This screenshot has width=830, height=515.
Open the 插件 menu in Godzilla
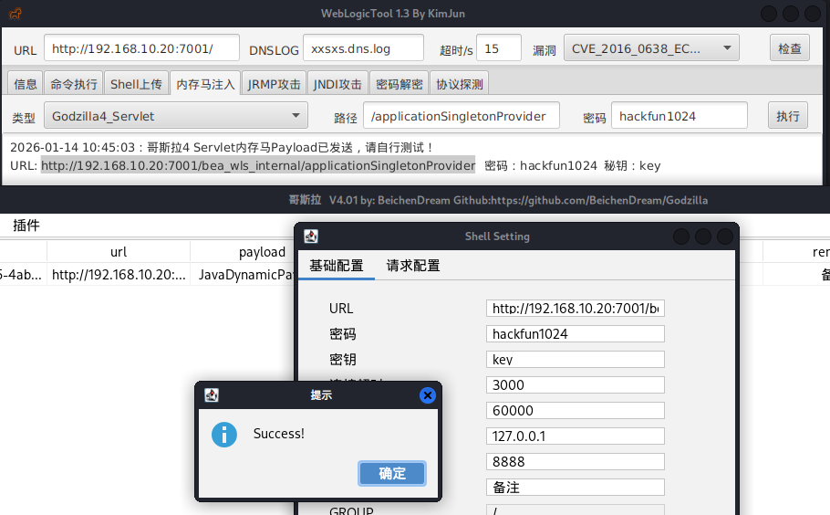pos(26,226)
